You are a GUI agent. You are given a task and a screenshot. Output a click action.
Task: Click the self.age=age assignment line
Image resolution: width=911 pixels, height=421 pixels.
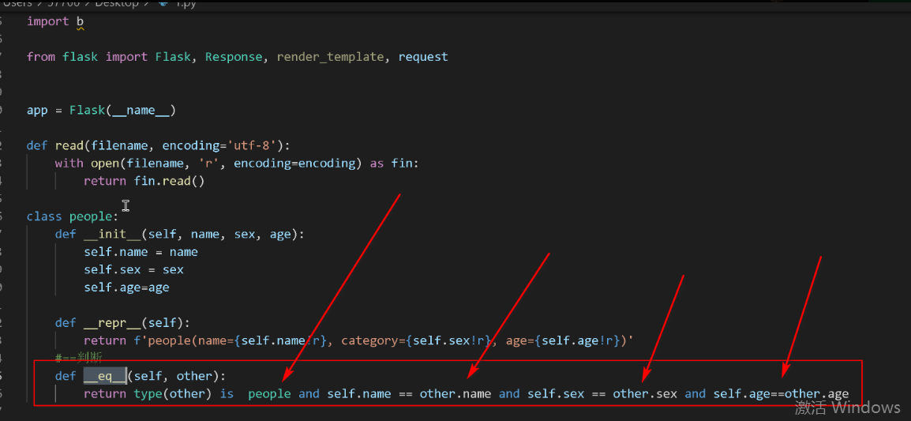click(126, 288)
